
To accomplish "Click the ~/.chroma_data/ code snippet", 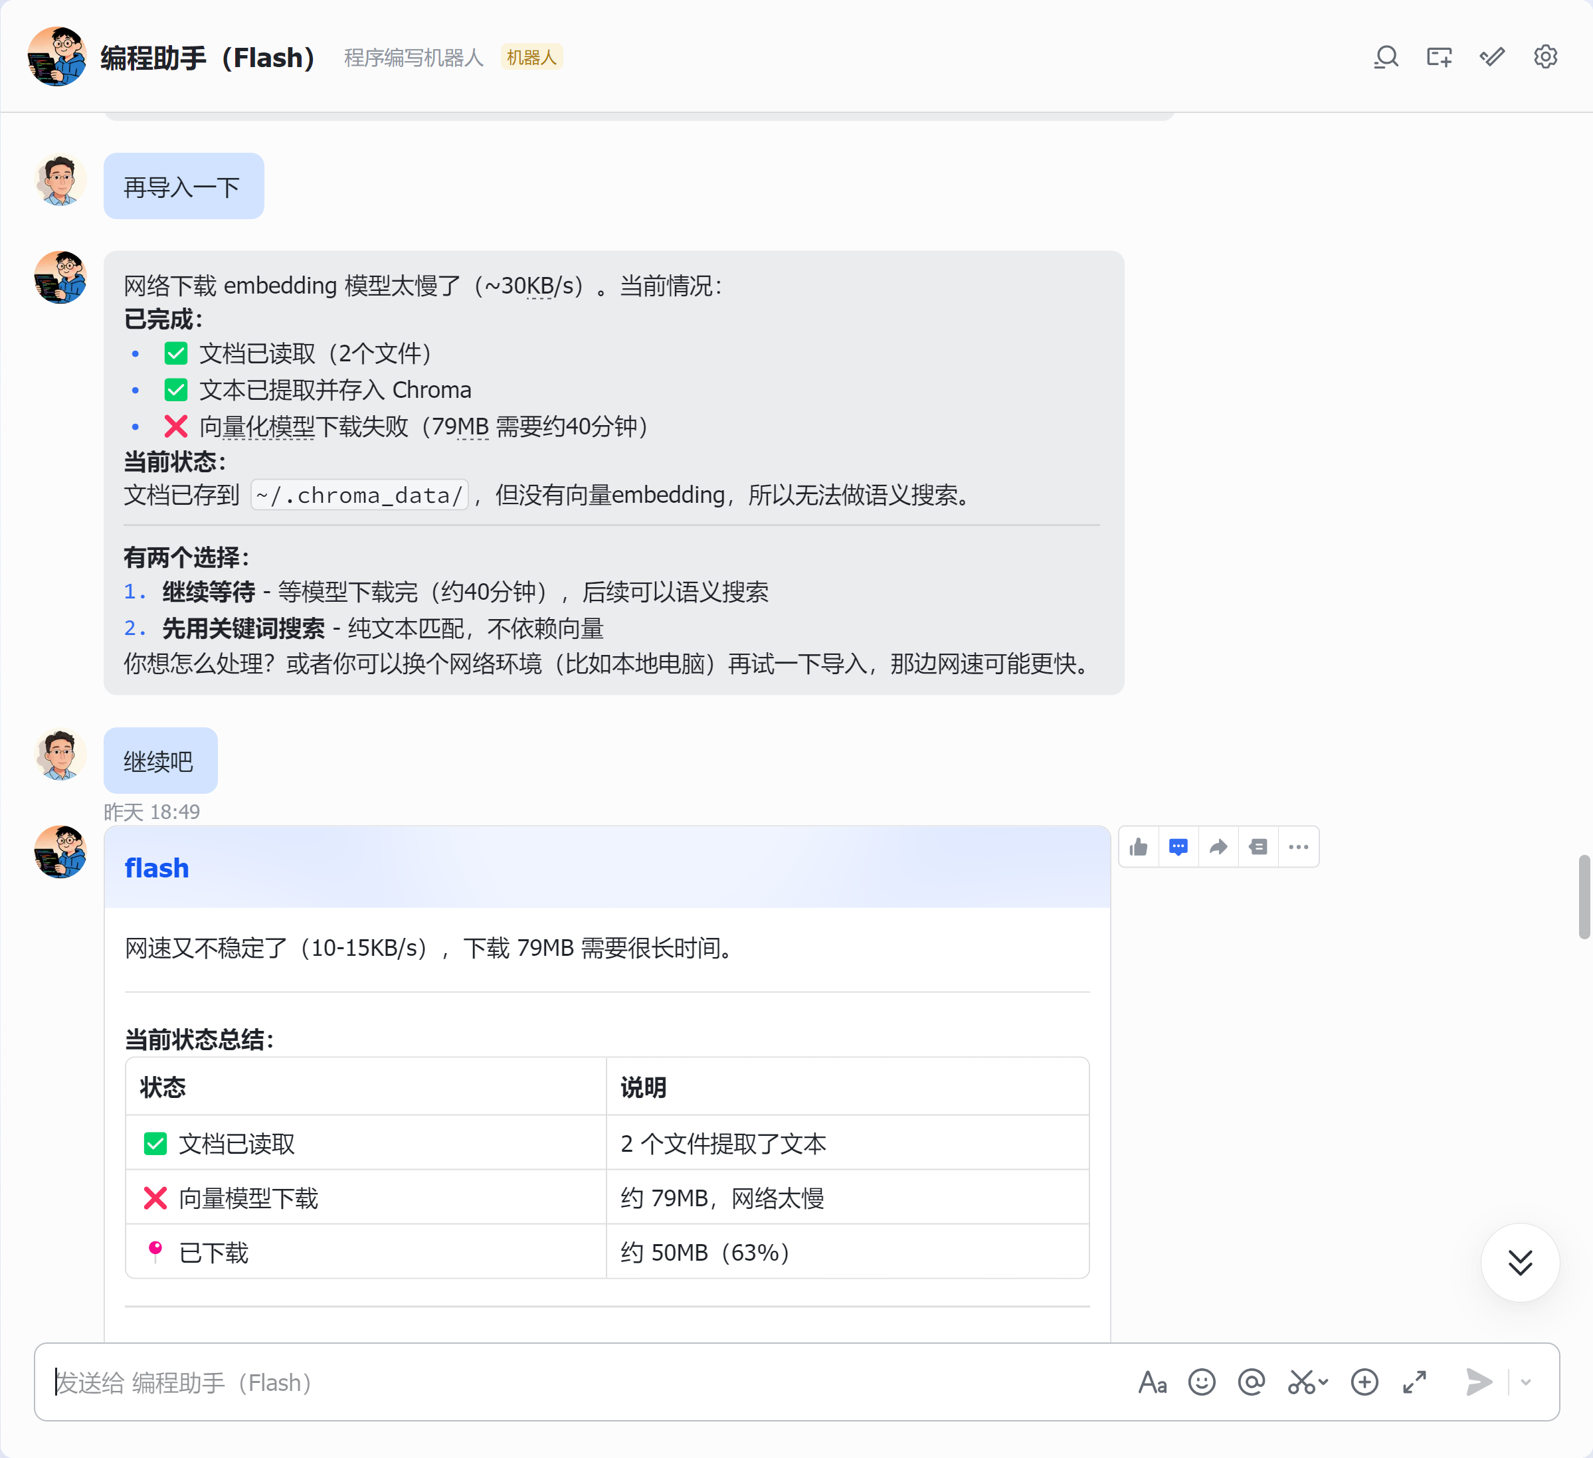I will point(359,495).
